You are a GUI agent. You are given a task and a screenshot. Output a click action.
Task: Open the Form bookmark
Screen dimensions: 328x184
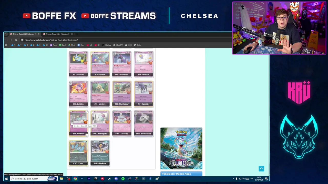click(53, 45)
